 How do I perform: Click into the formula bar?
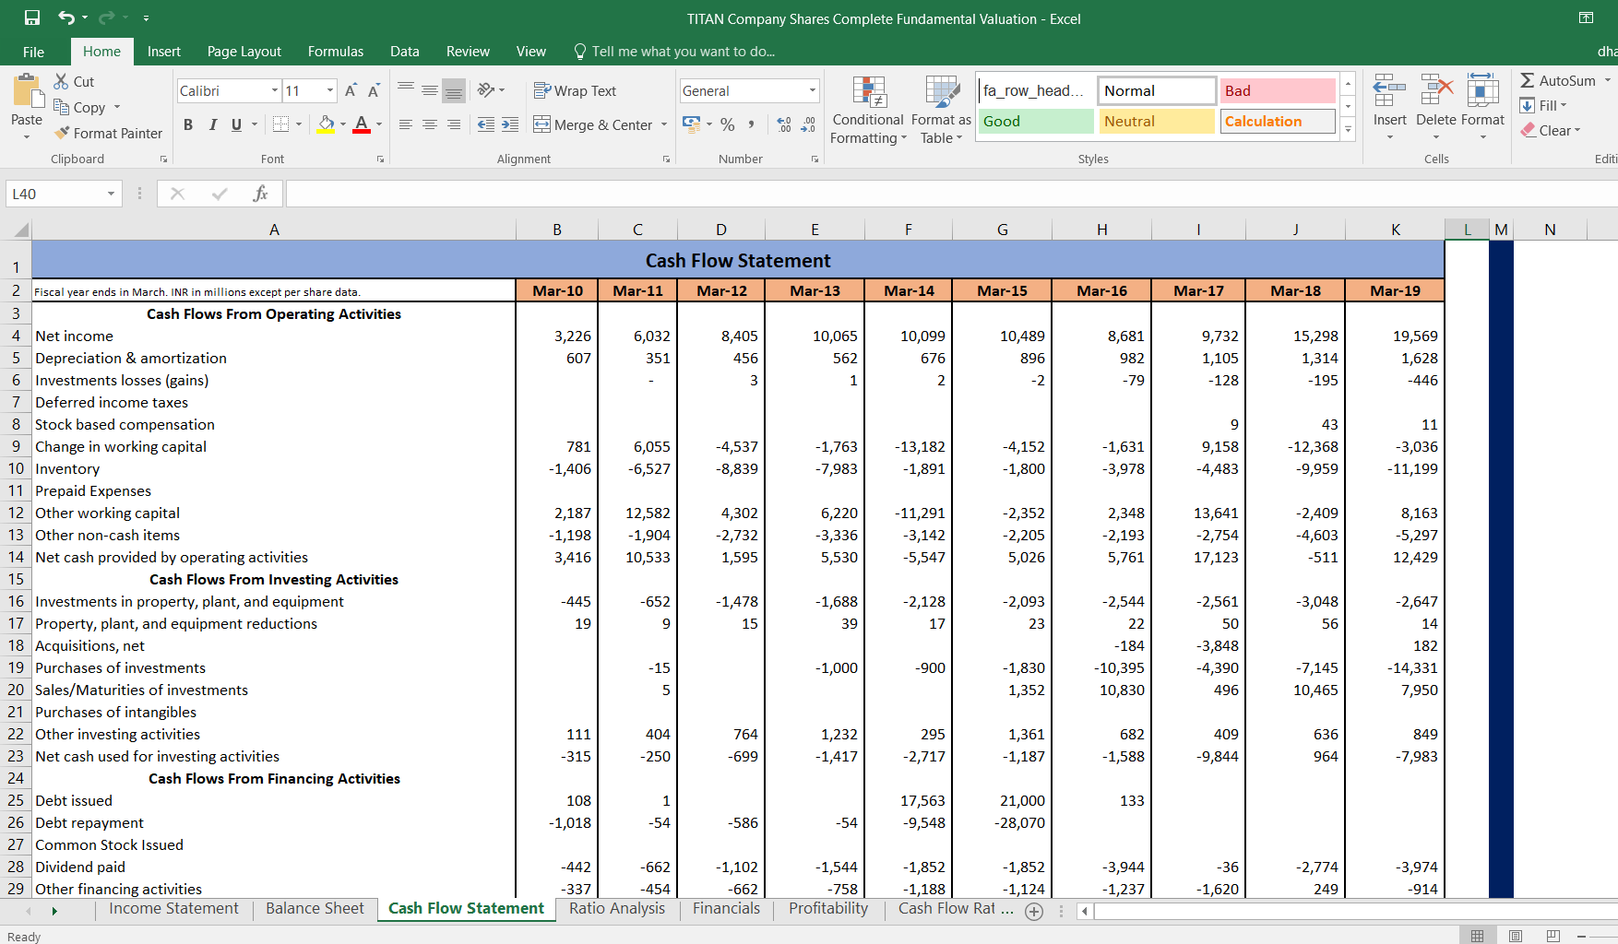[950, 194]
